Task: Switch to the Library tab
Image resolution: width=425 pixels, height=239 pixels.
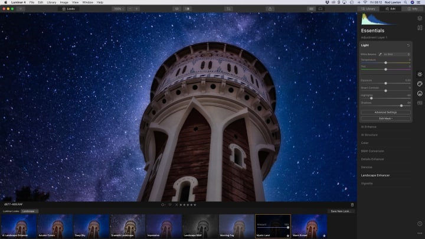Action: 368,9
